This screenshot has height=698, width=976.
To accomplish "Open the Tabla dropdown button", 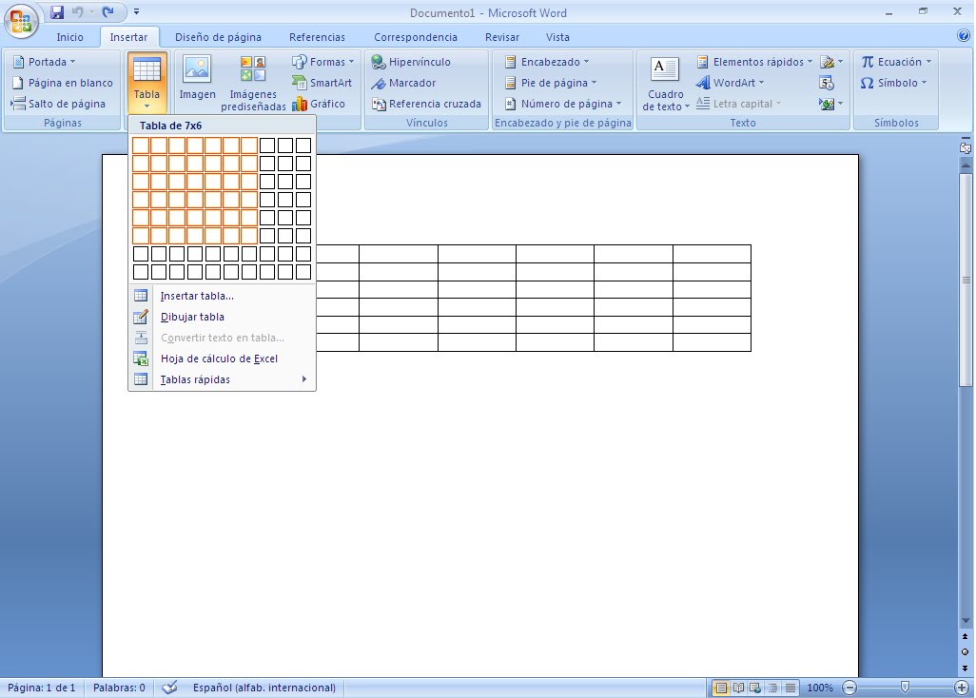I will [x=146, y=84].
